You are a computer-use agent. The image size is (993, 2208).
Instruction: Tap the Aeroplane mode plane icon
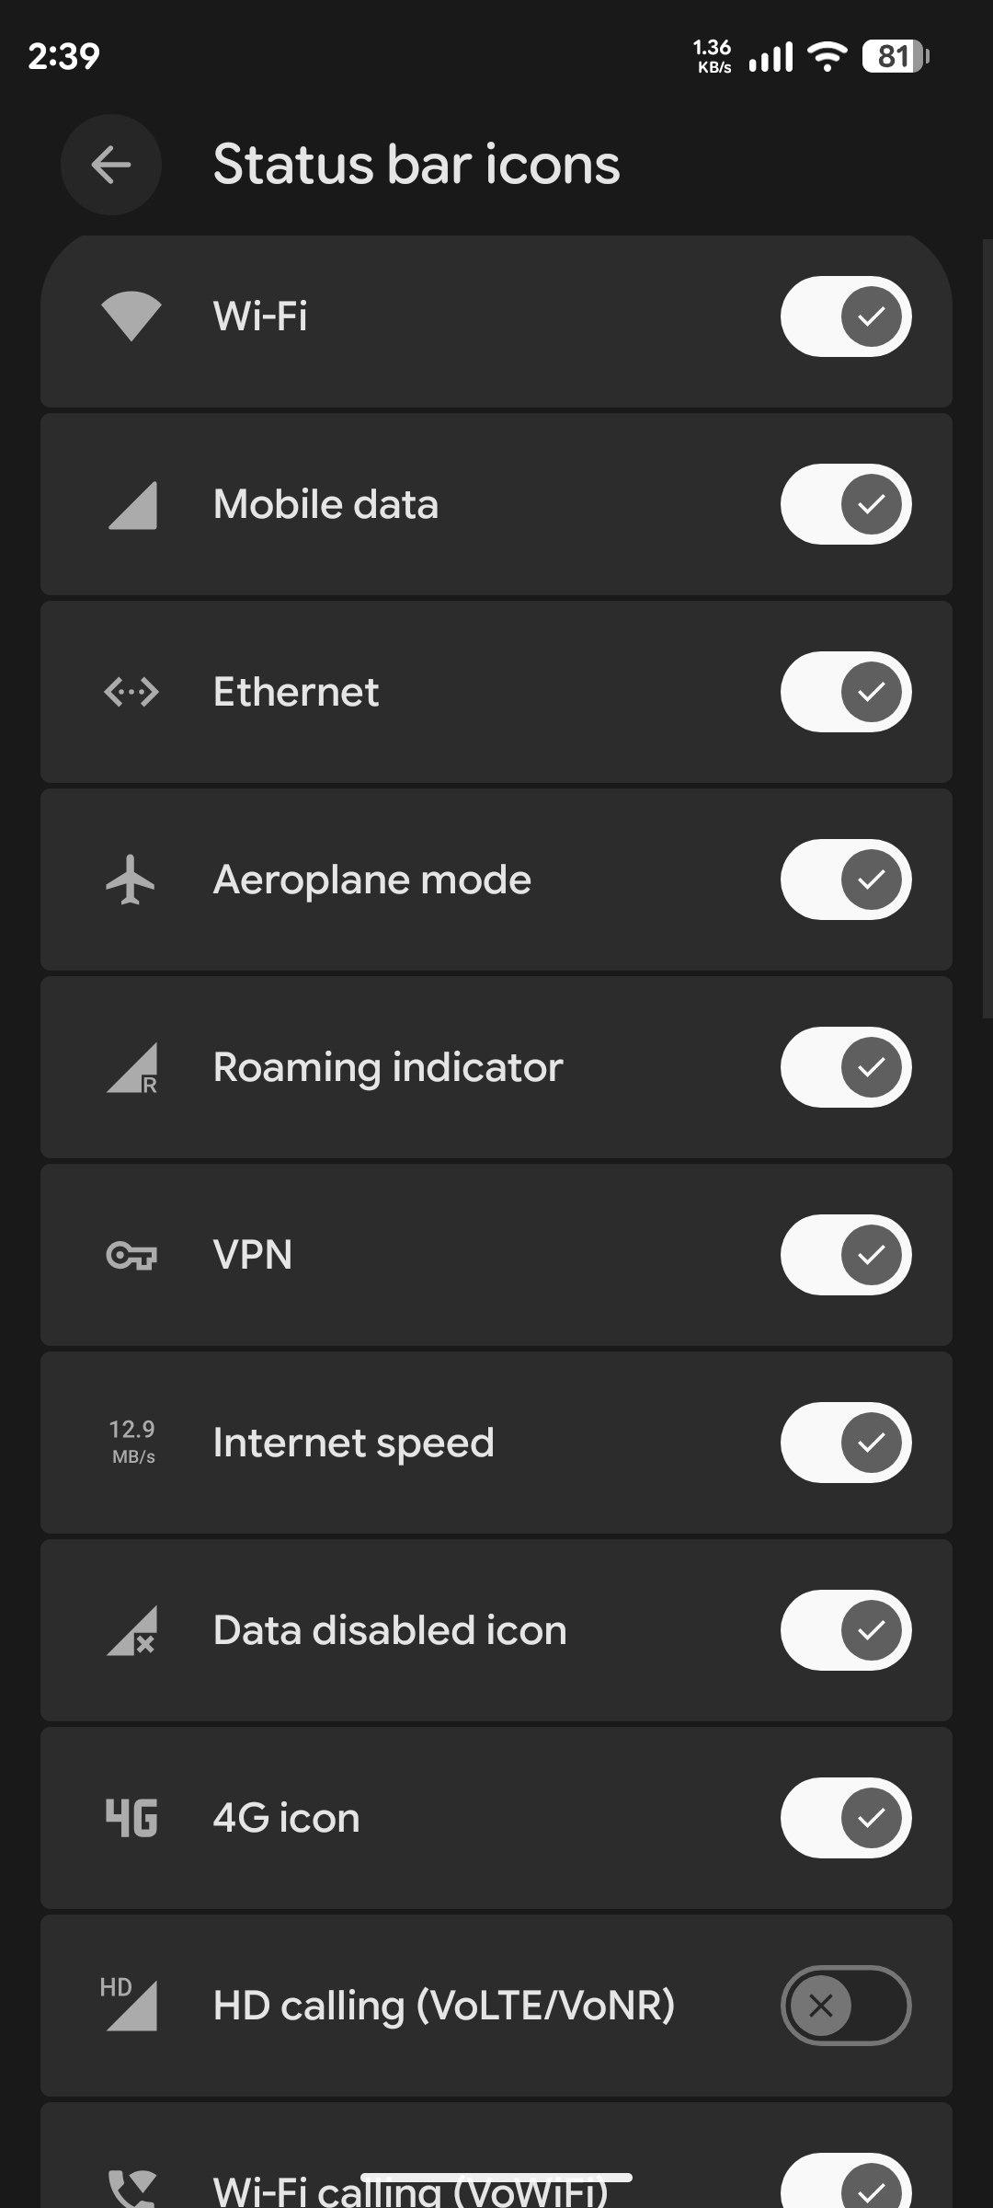coord(131,880)
